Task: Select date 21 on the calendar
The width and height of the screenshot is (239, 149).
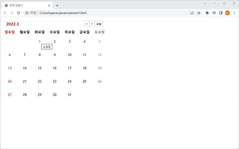Action: [x=25, y=81]
